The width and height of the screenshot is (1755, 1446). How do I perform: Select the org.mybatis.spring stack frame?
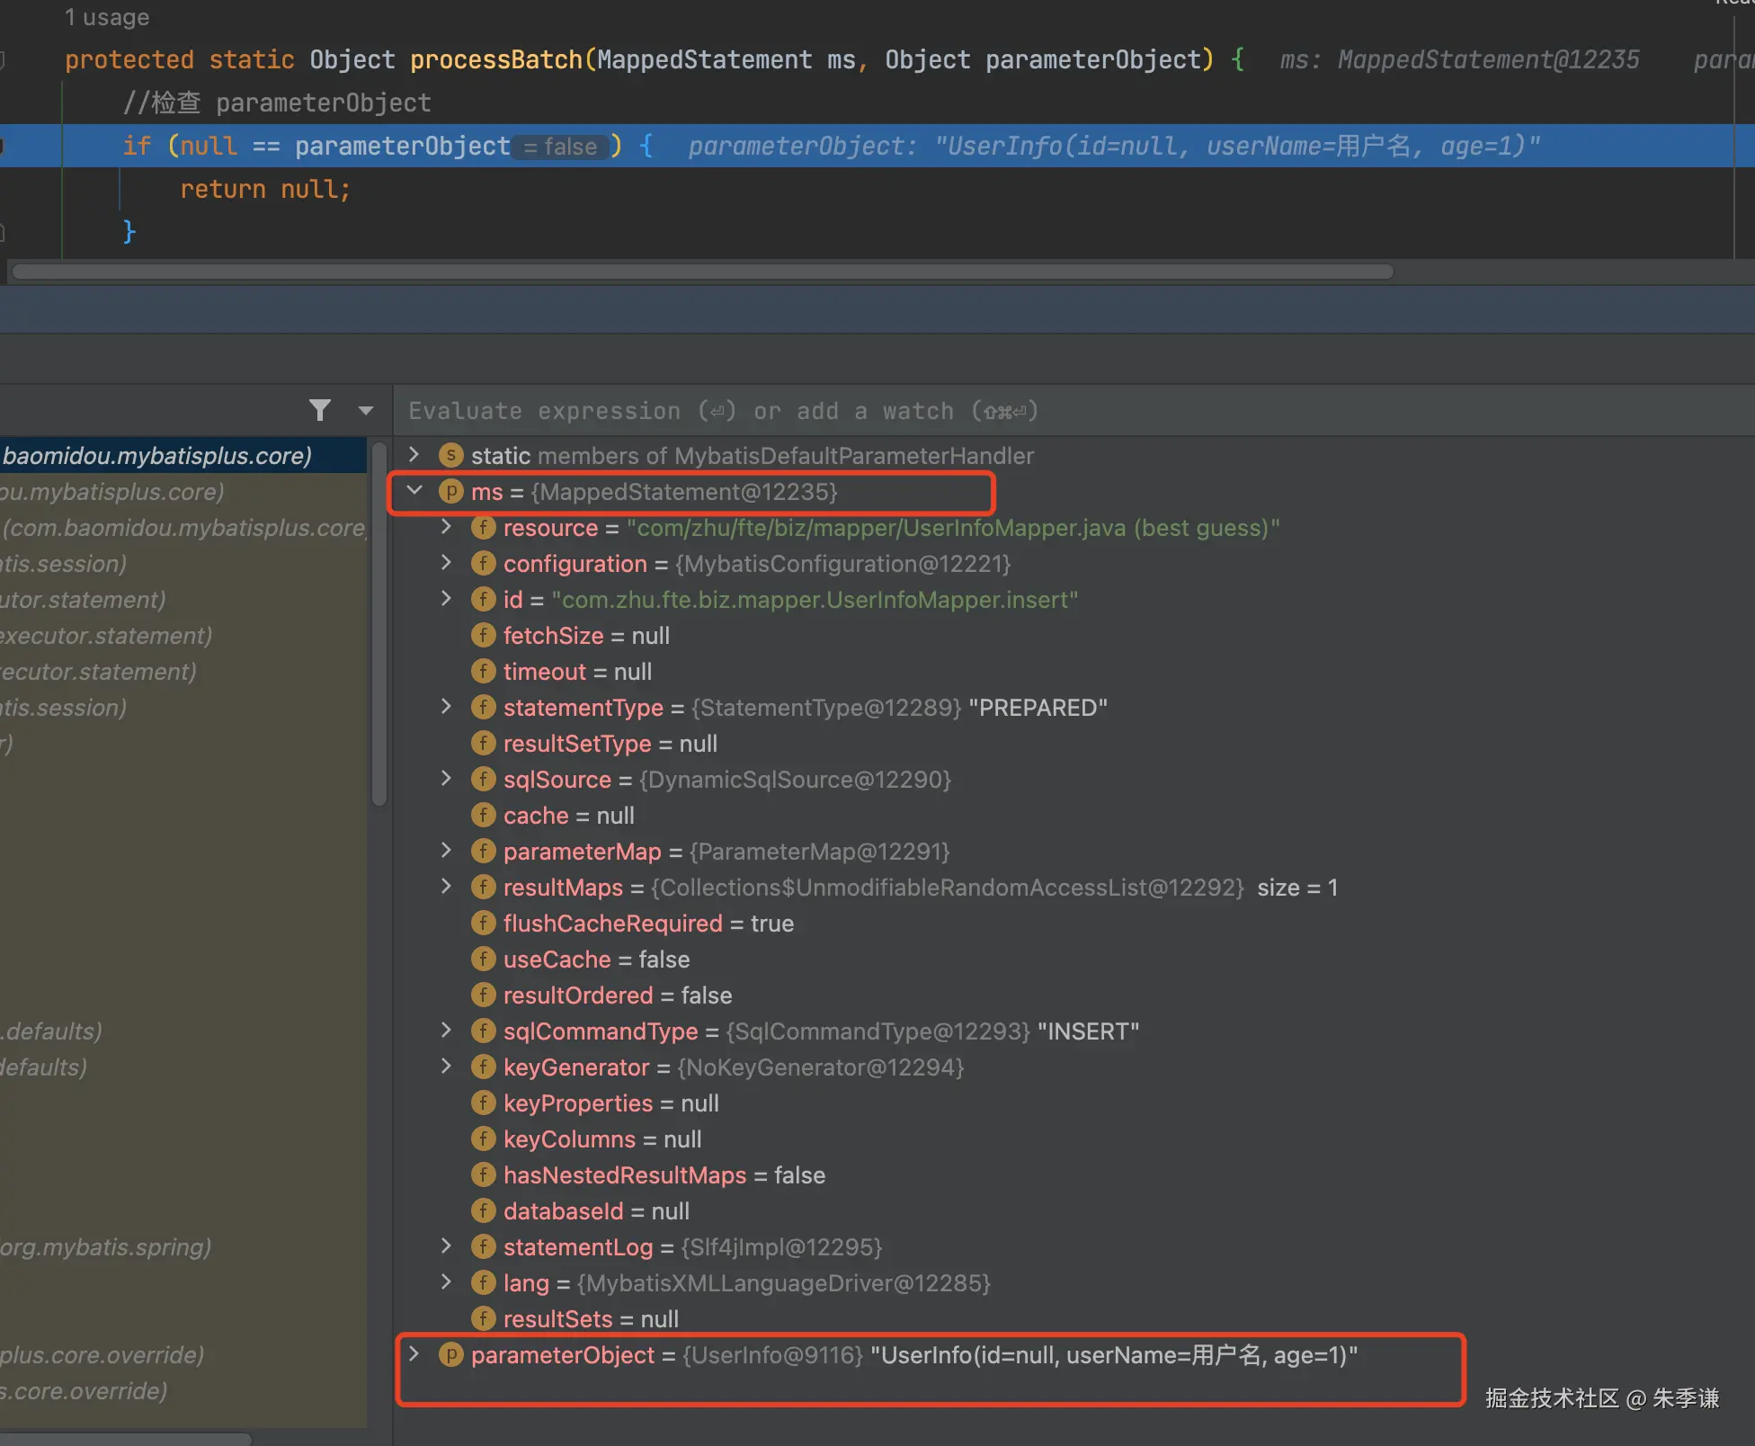pos(106,1247)
